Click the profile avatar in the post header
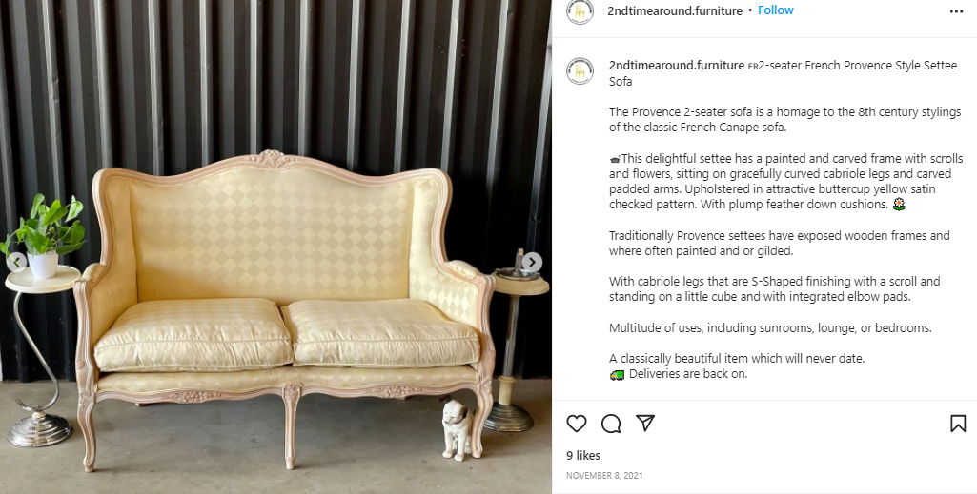The width and height of the screenshot is (977, 494). pos(580,11)
